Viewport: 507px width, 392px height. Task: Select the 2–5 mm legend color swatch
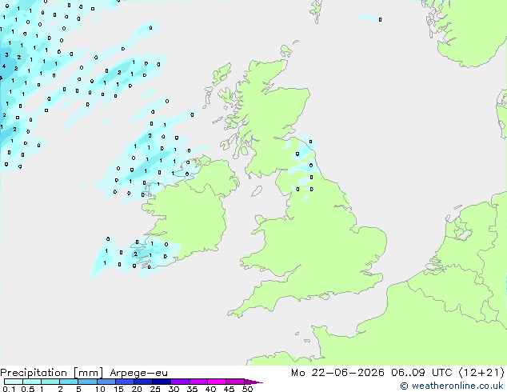click(x=69, y=382)
